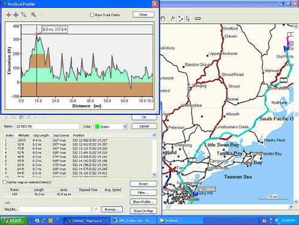Click the zoom in magnifier icon
This screenshot has height=225, width=299.
(x=33, y=14)
